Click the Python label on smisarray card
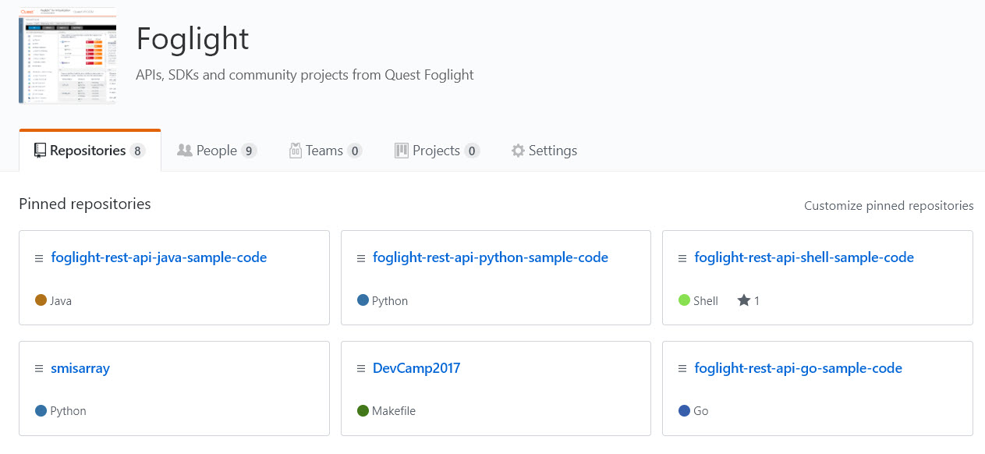Image resolution: width=985 pixels, height=454 pixels. click(69, 411)
